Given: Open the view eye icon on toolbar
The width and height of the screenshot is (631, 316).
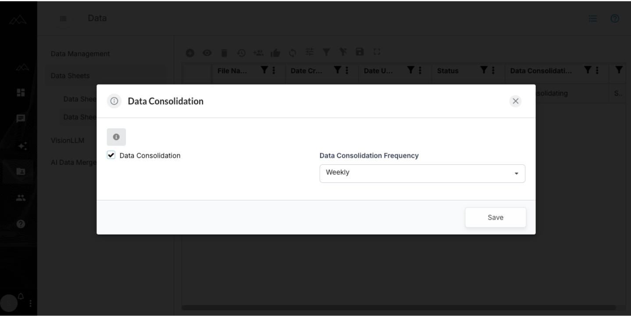Looking at the screenshot, I should [x=207, y=52].
